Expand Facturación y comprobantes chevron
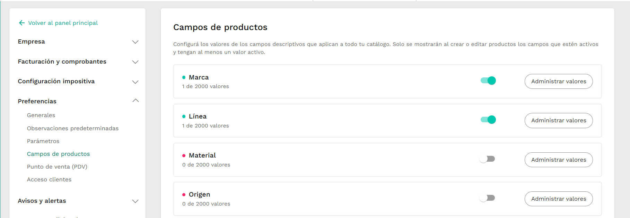Viewport: 630px width, 218px height. [x=135, y=62]
